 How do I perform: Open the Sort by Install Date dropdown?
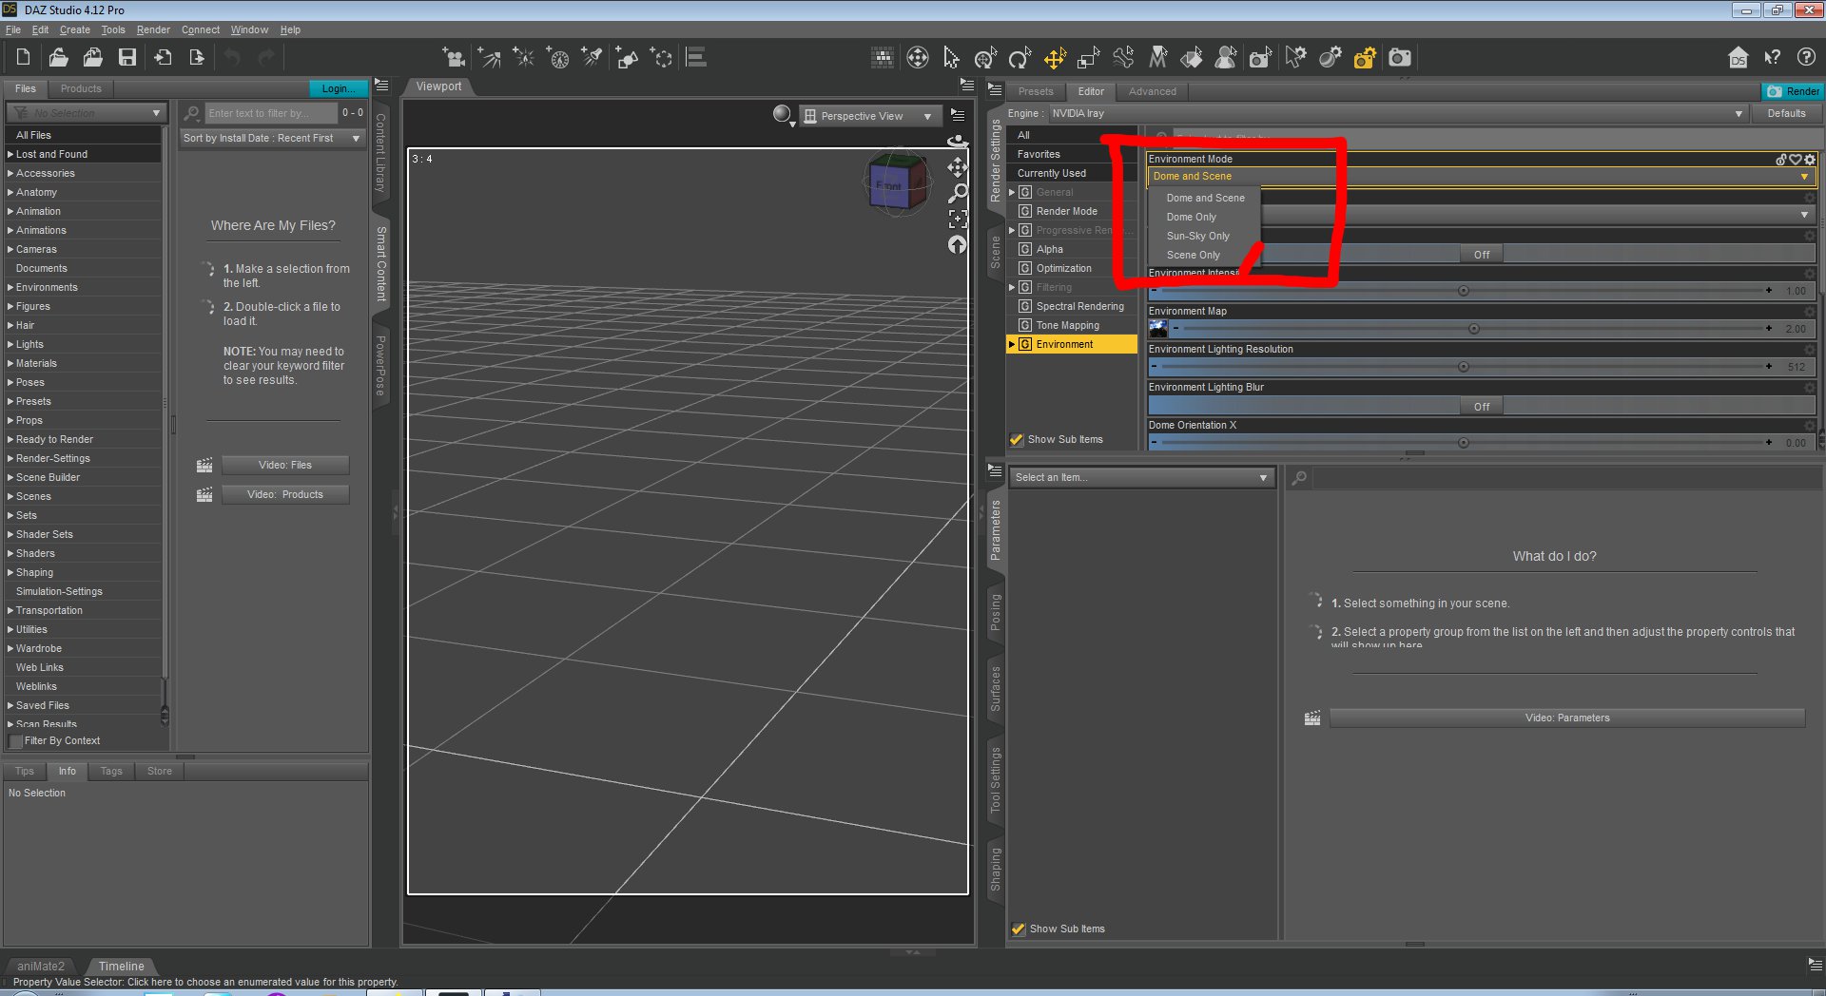[272, 139]
